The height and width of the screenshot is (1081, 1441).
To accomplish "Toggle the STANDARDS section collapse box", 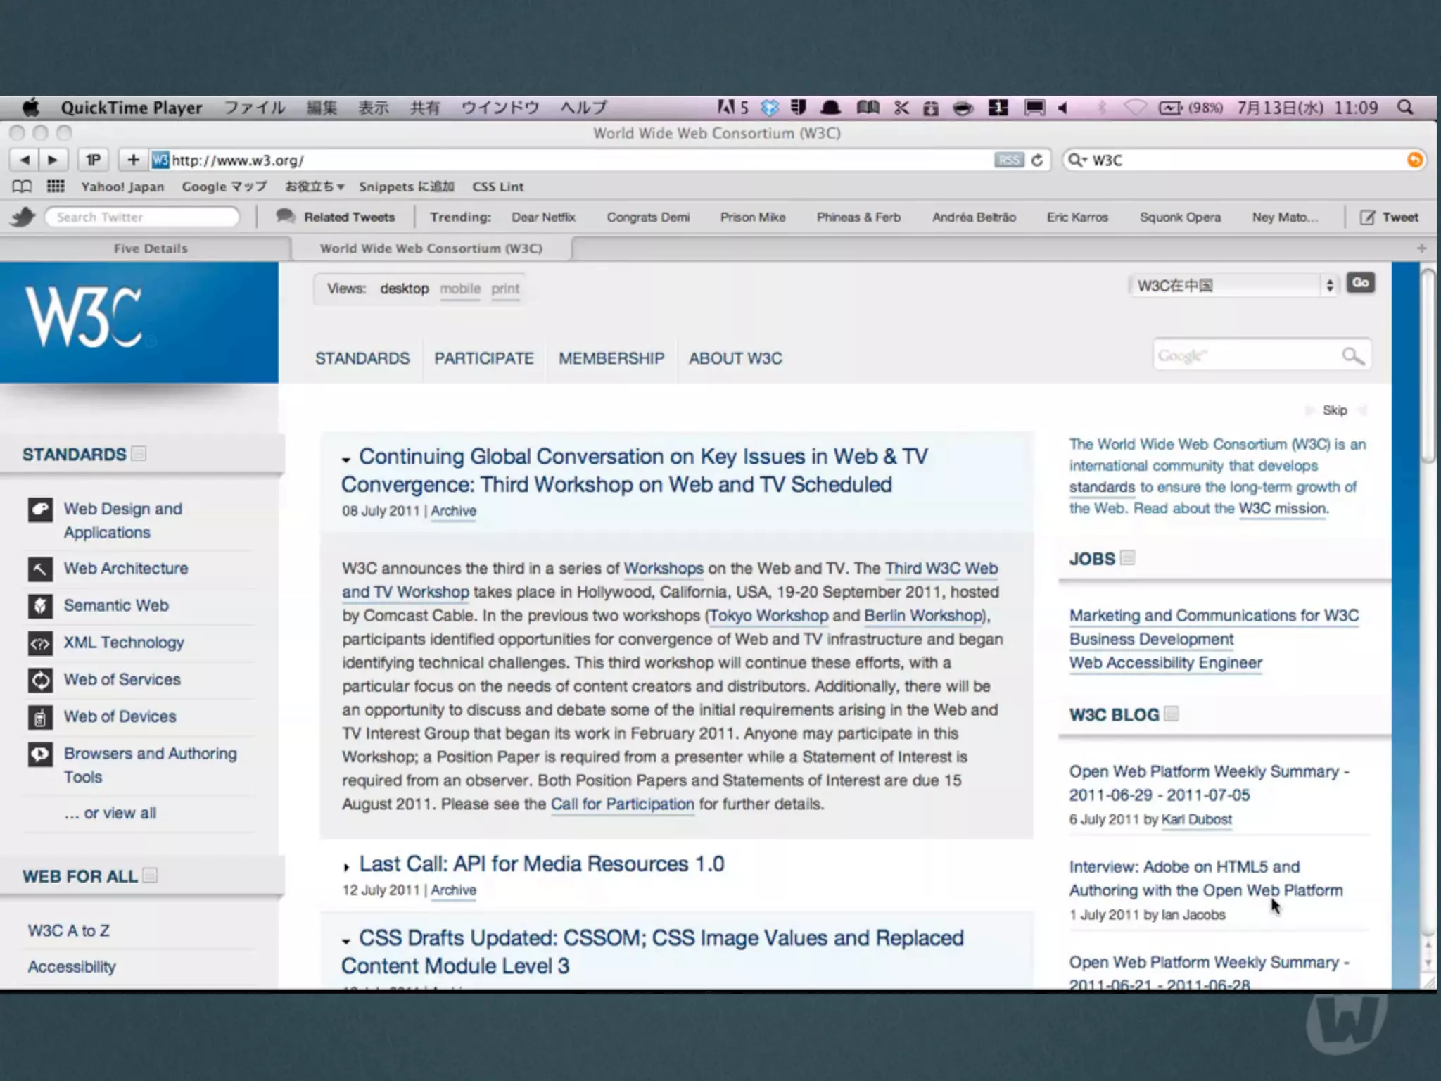I will (x=139, y=454).
